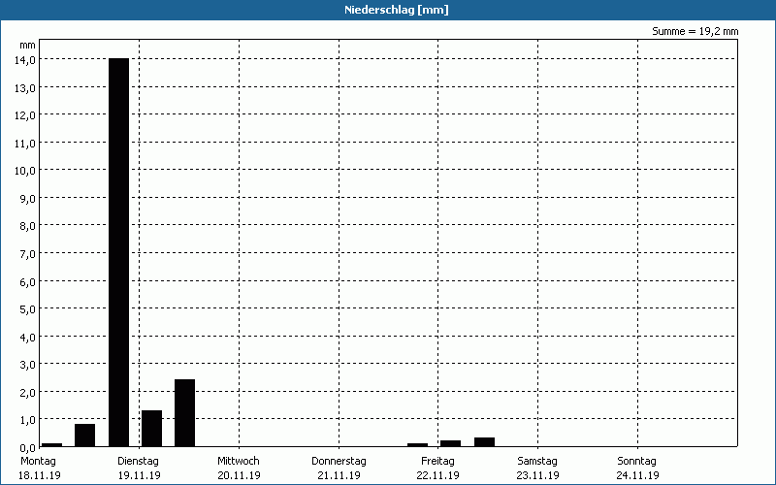Click the 'Freitag' axis label
Viewport: 776px width, 485px height.
[438, 461]
